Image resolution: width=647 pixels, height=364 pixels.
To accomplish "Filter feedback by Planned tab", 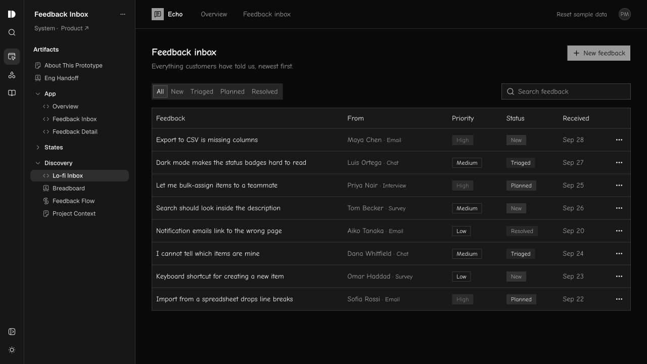I will coord(233,92).
